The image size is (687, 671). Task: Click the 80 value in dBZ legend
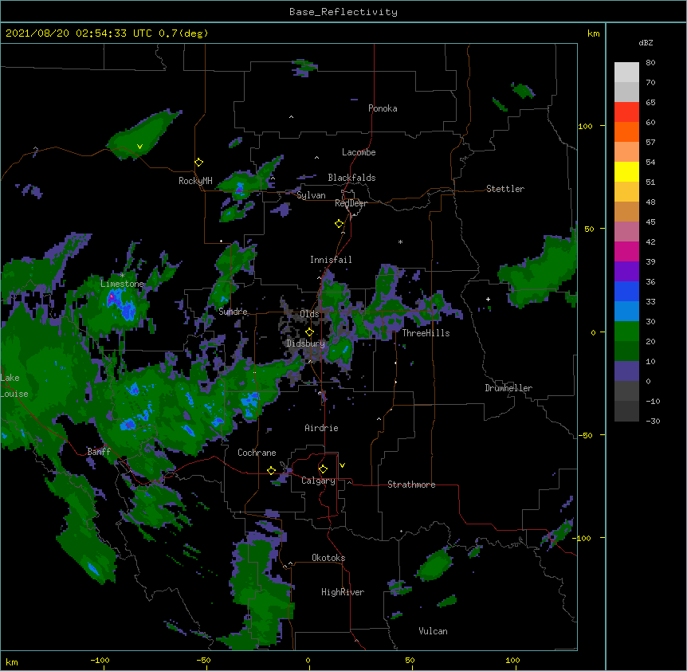(650, 63)
